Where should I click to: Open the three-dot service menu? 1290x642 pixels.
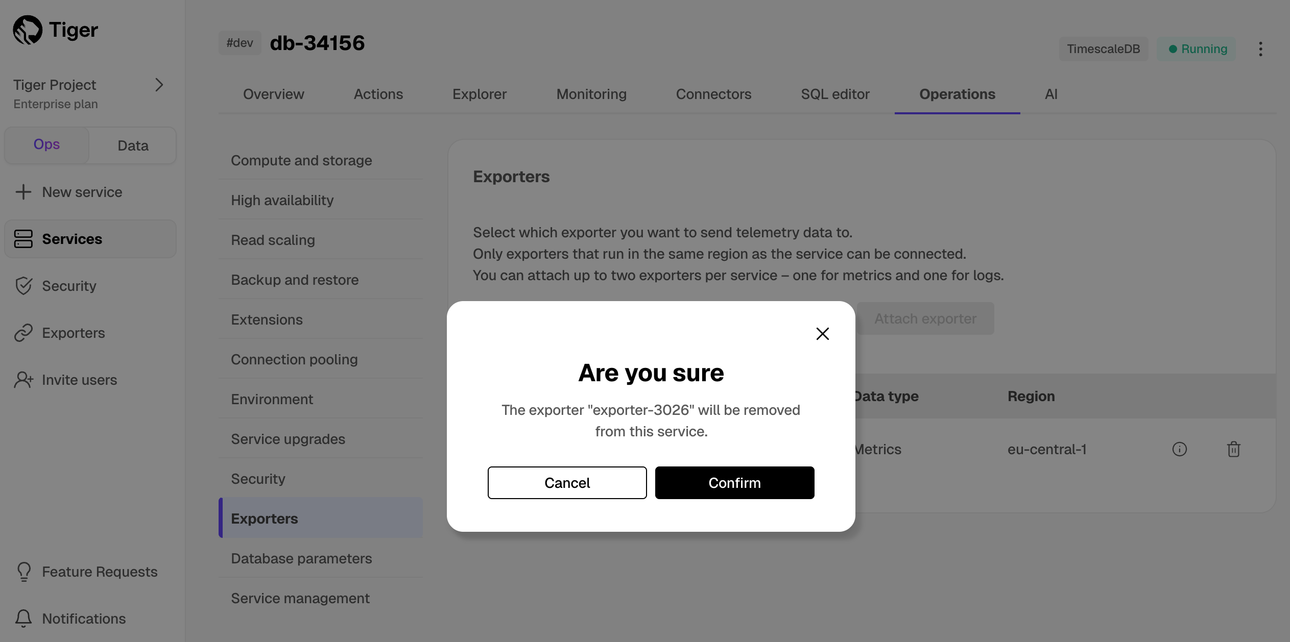1260,49
